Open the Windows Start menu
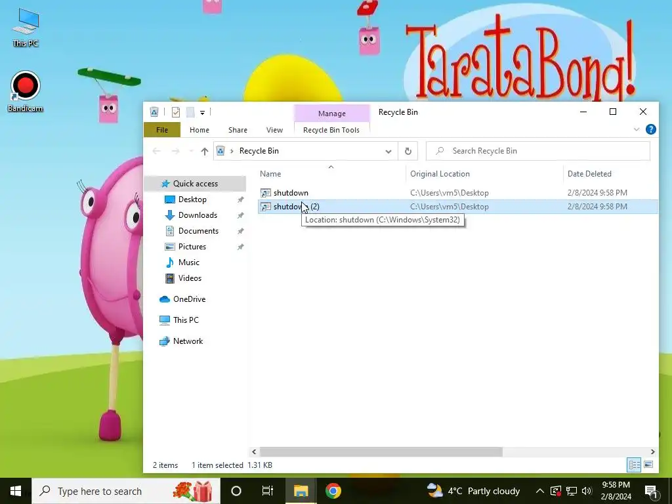672x504 pixels. (16, 491)
